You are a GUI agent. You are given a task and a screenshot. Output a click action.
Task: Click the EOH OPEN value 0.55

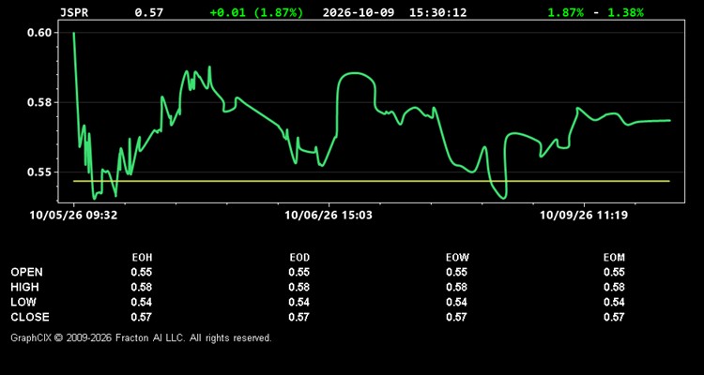[x=142, y=272]
